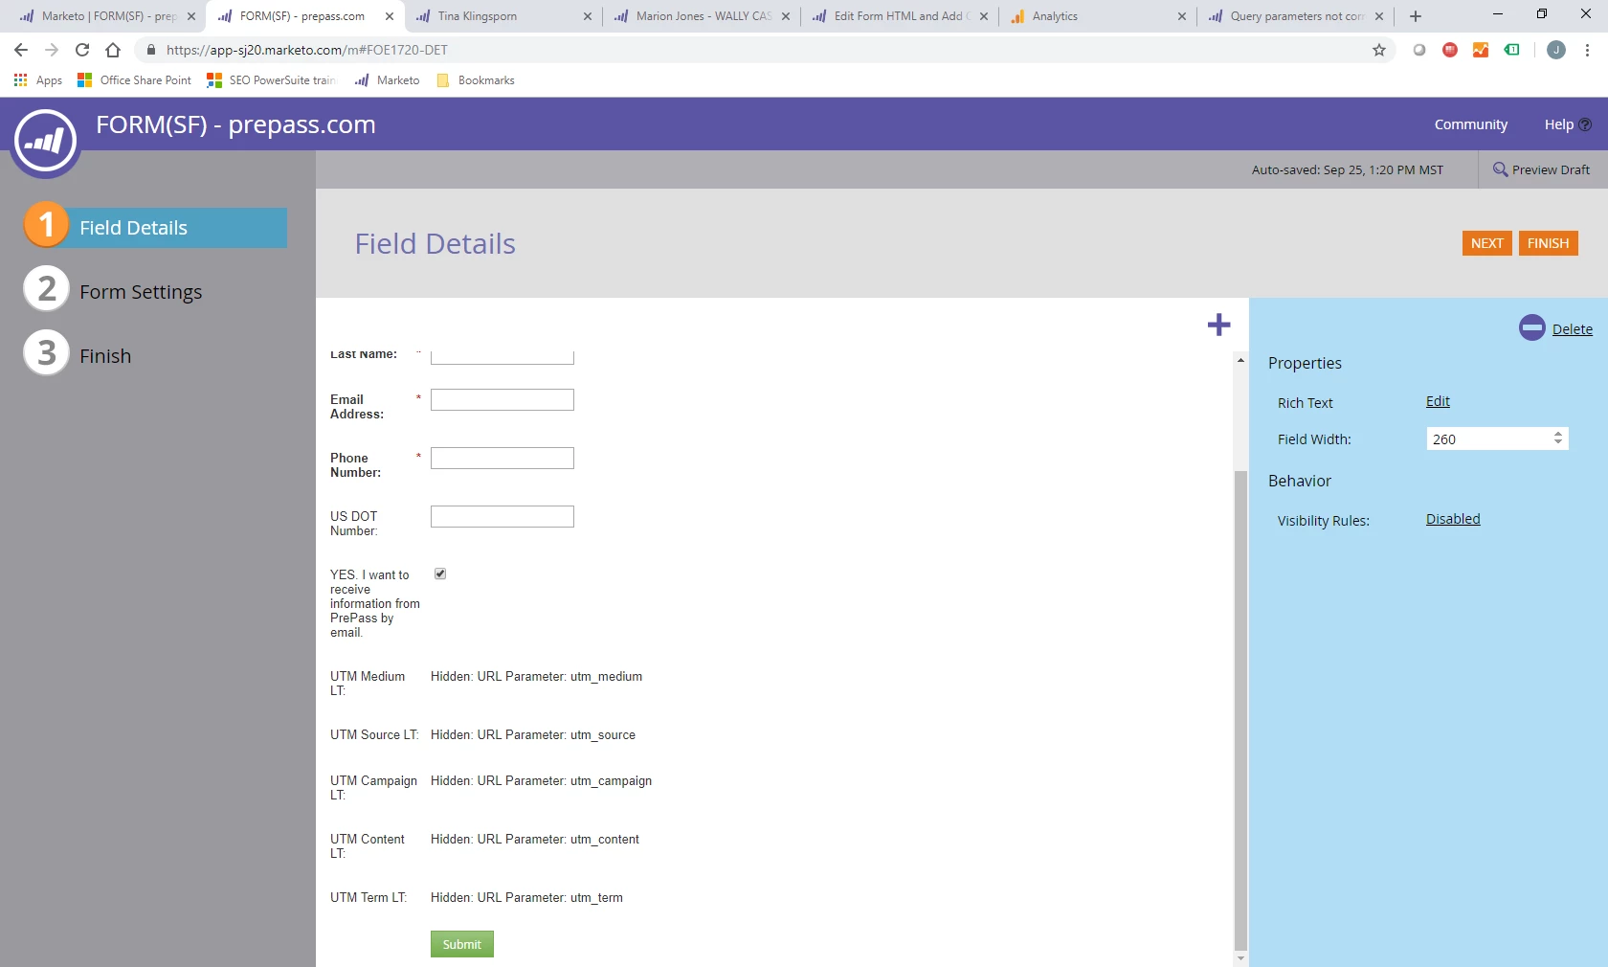Go back with browser back arrow

[x=21, y=50]
